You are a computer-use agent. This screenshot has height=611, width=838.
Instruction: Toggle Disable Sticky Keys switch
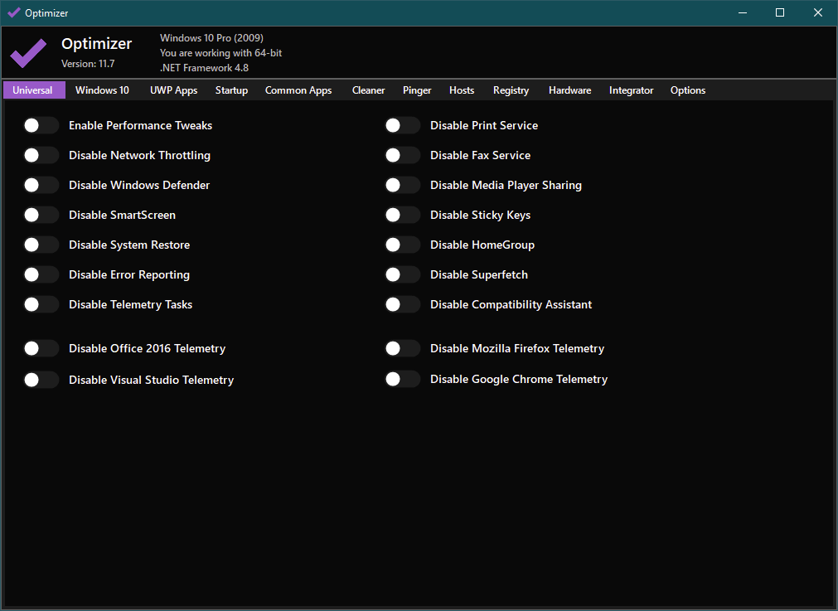402,215
